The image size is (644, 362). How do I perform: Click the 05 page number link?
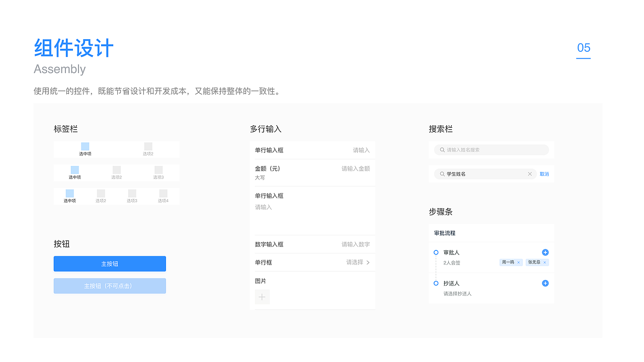[583, 48]
